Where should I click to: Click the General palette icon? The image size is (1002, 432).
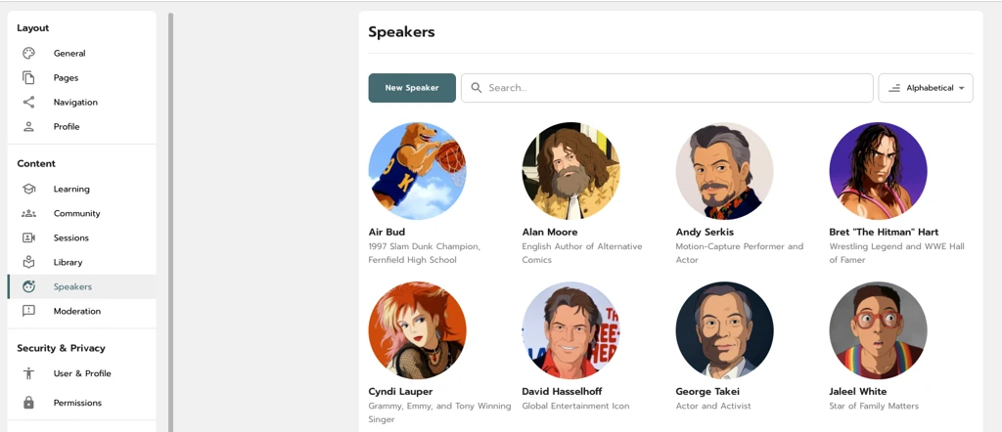coord(28,53)
